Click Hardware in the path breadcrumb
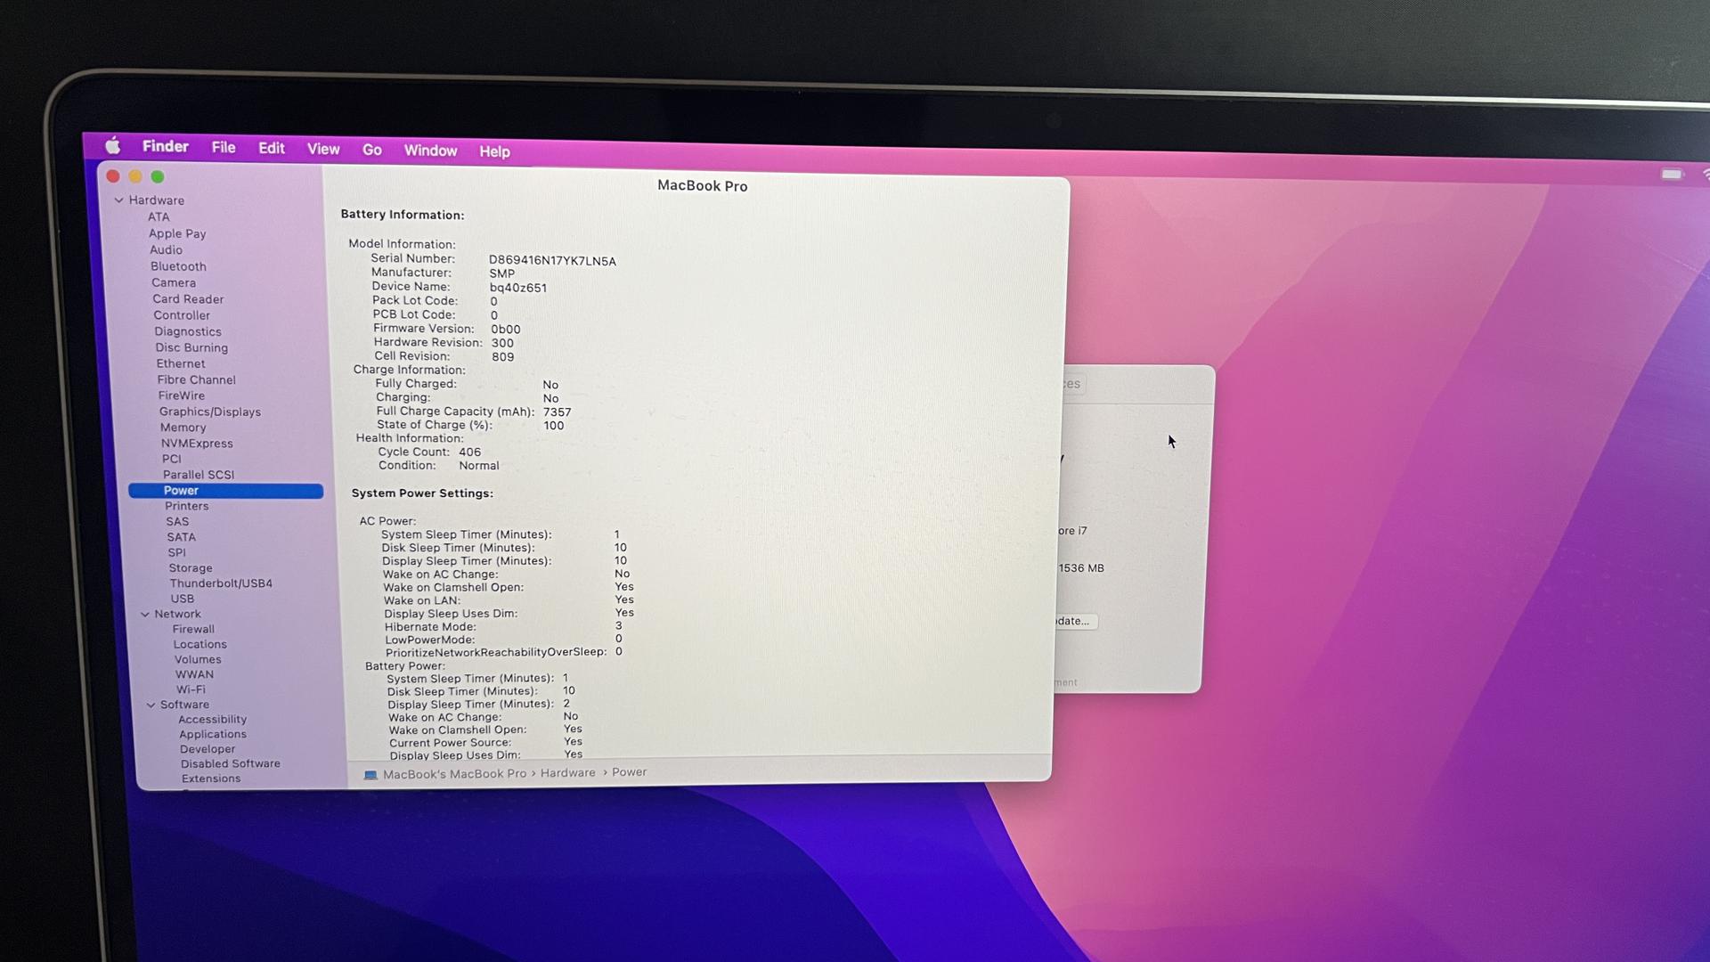This screenshot has height=962, width=1710. pos(567,773)
